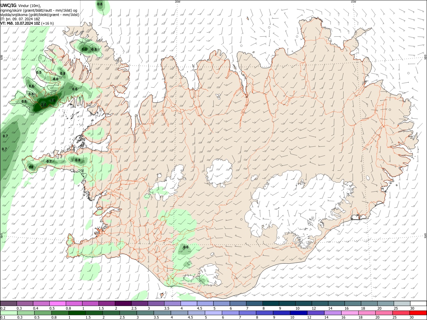
Task: Click the light purple 14 swatch in lower legend row
Action: coord(332,313)
